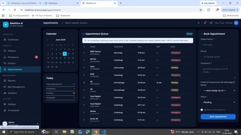
Task: Bookmark this page with star icon
Action: pyautogui.click(x=201, y=10)
